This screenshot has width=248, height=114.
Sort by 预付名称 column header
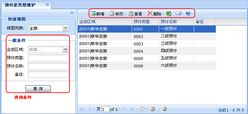[x=176, y=22]
